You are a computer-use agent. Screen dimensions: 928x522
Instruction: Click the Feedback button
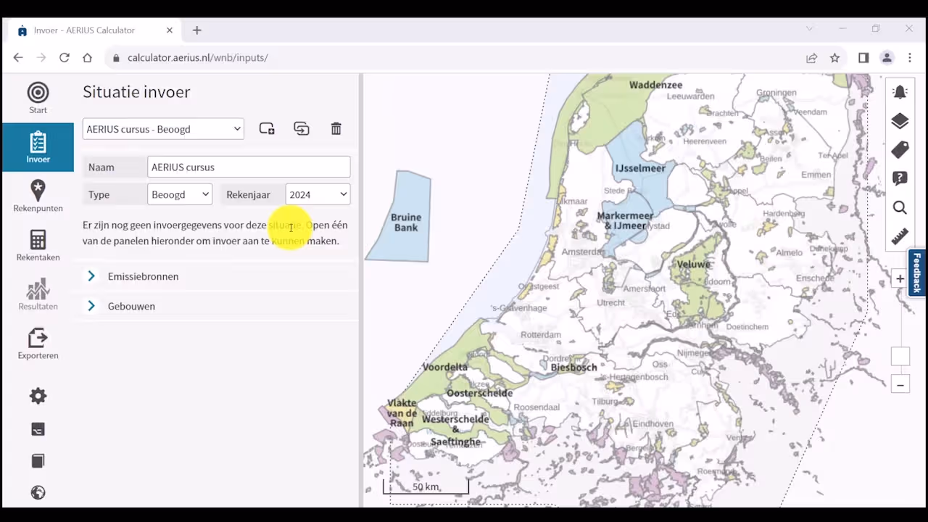pyautogui.click(x=917, y=273)
